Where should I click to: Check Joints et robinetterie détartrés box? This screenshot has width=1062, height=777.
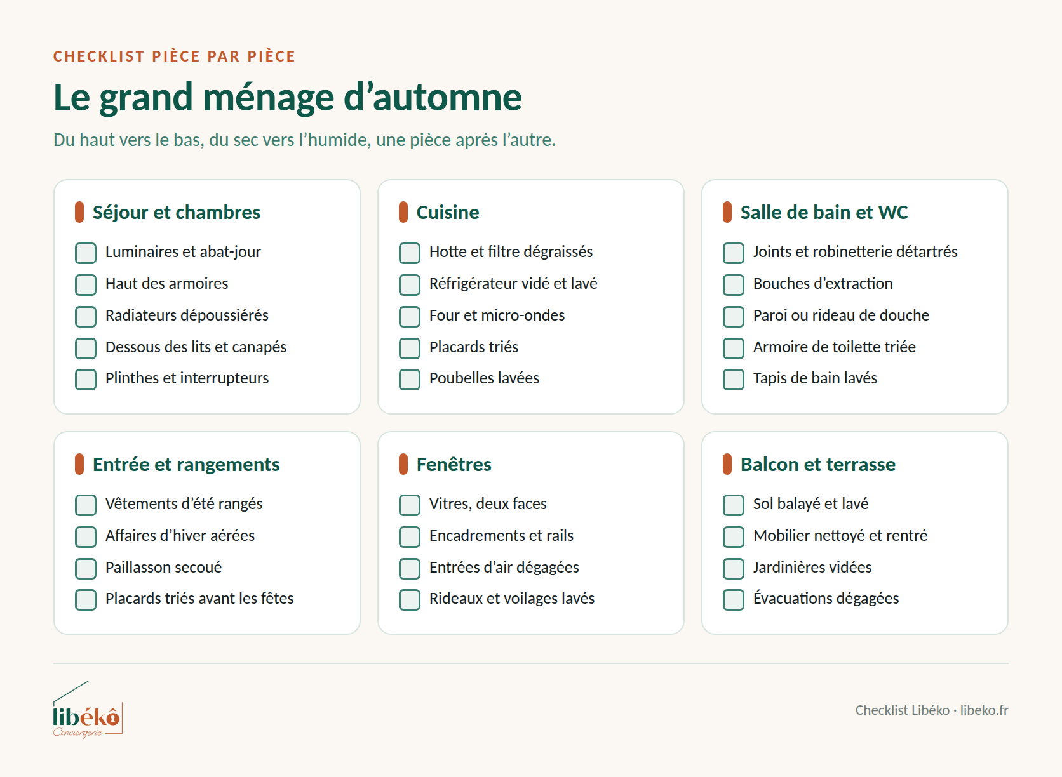[x=734, y=253]
